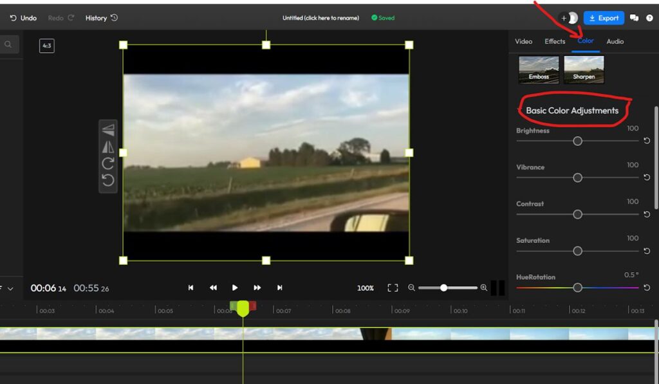Click the Export button
Screen dimensions: 659x384
(604, 18)
